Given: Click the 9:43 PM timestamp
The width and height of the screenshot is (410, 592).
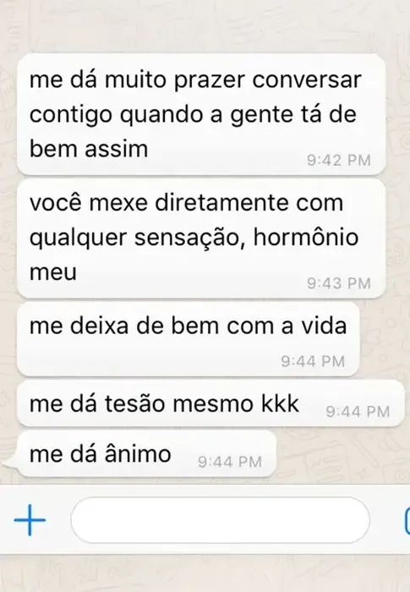Looking at the screenshot, I should click(x=339, y=283).
